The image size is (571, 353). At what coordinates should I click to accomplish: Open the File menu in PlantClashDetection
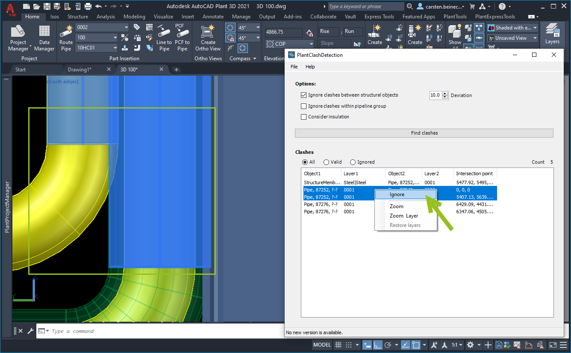[x=294, y=67]
